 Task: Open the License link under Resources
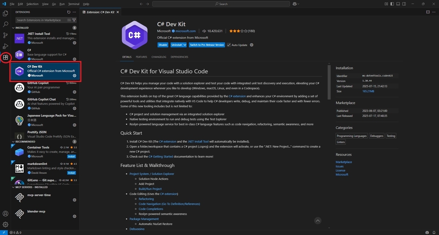coord(340,170)
